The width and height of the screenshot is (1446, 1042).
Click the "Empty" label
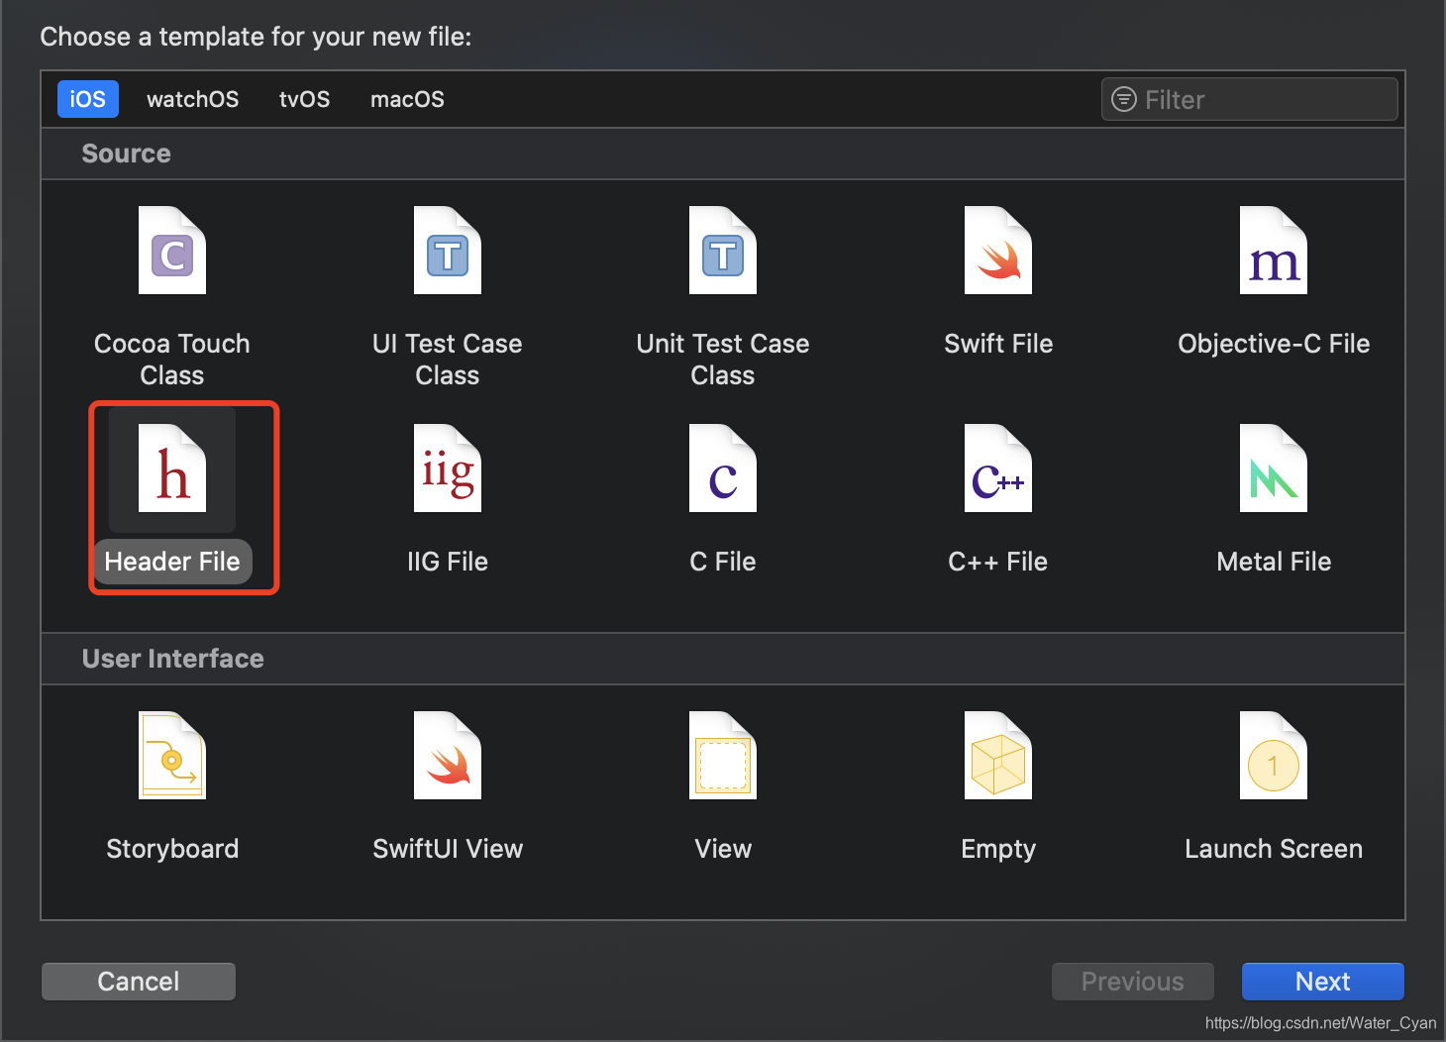[x=998, y=849]
